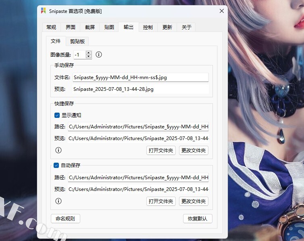
Task: Click 更改文件夹 in 自动保存 section
Action: coord(194,201)
